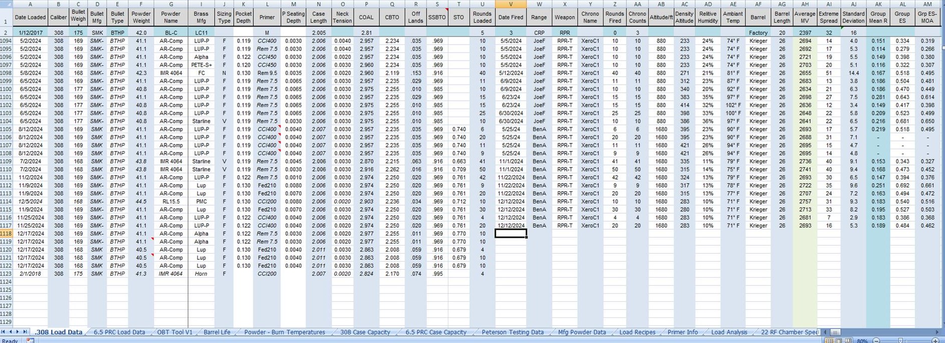Select column AM header
The image size is (945, 343).
click(x=927, y=4)
